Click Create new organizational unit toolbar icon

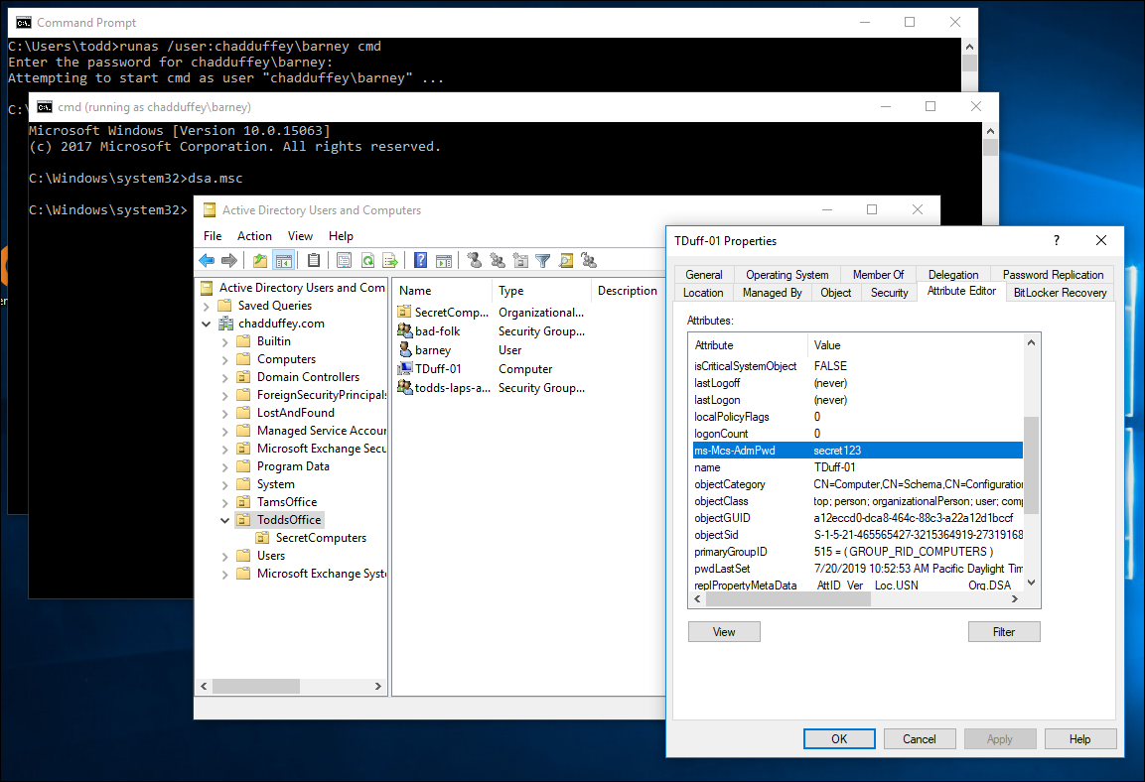pyautogui.click(x=520, y=260)
